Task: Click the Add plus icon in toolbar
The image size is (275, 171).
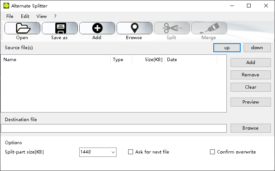Action: [97, 28]
